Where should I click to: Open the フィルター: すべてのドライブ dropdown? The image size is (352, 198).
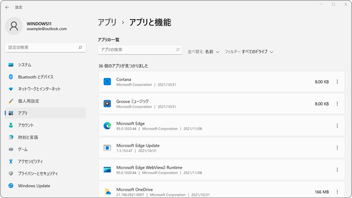[x=249, y=52]
